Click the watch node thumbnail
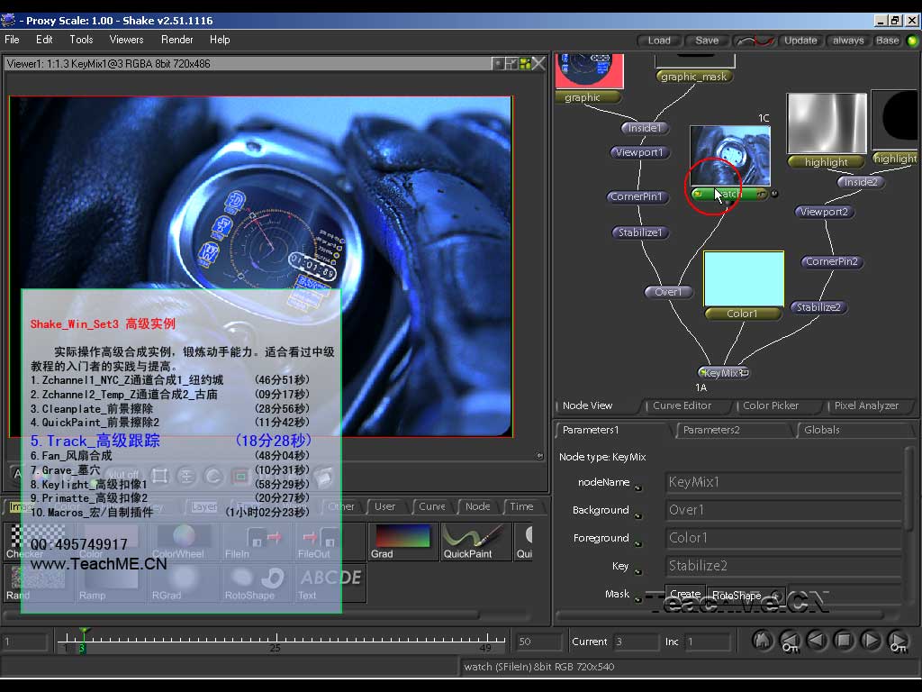This screenshot has width=922, height=692. click(729, 155)
